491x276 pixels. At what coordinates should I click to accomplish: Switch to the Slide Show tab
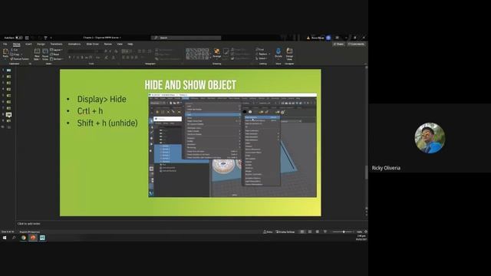[92, 44]
